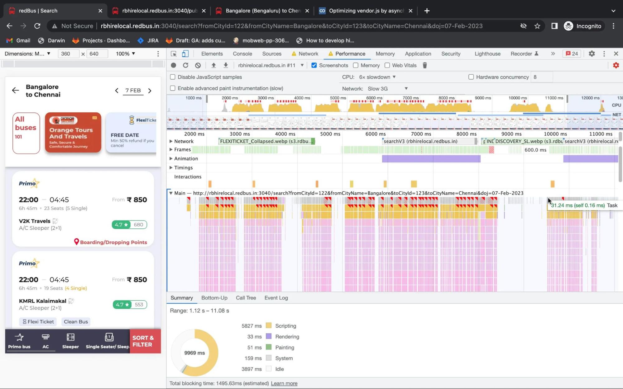
Task: Enable Disable JavaScript samples checkbox
Action: [173, 77]
